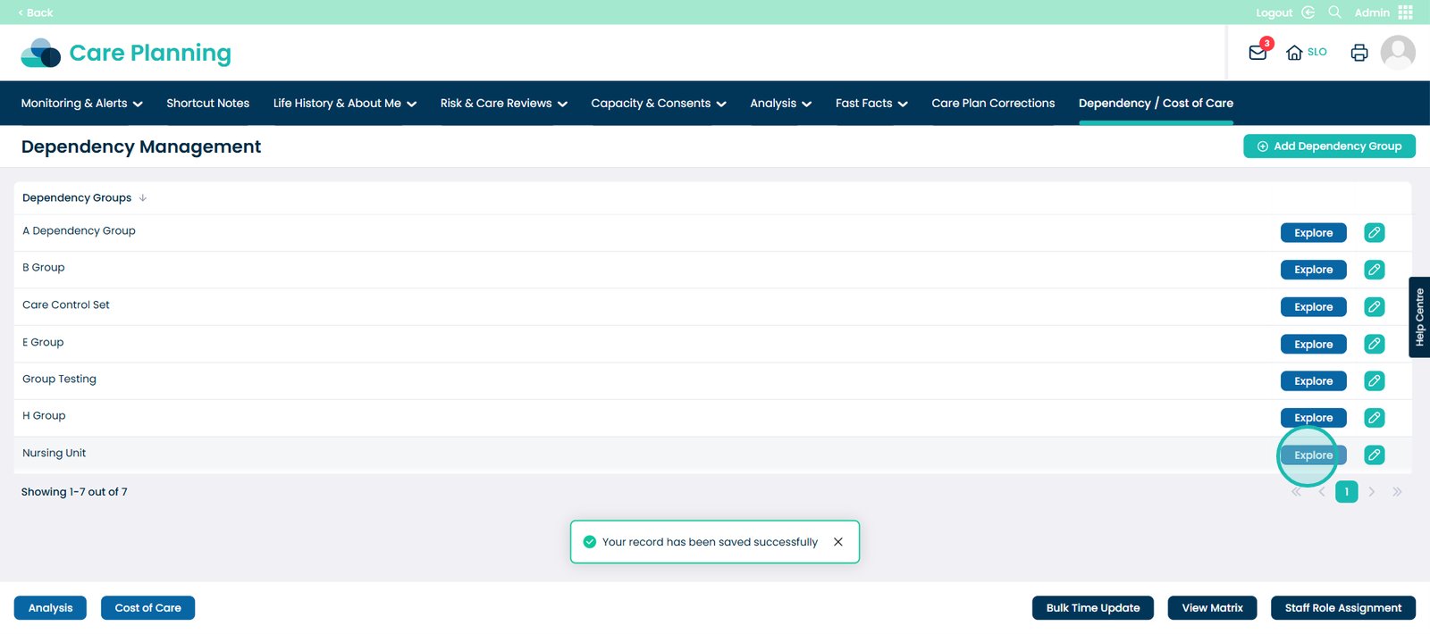This screenshot has height=634, width=1430.
Task: Open the Help Centre side tab
Action: coord(1419,317)
